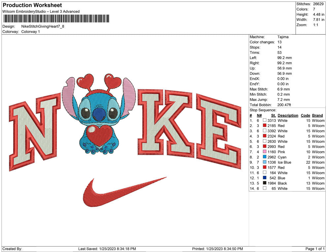Click 'Blue' description in row 12

[x=281, y=178]
